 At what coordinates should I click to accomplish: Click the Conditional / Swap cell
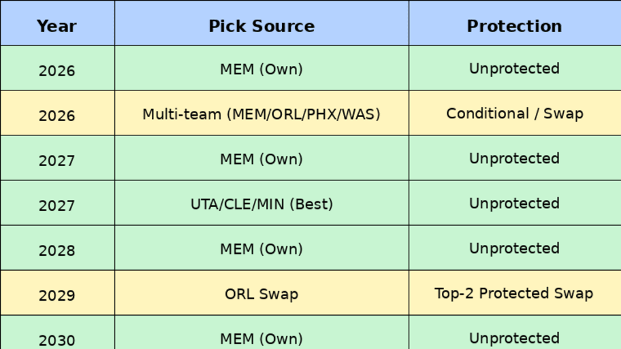[514, 114]
